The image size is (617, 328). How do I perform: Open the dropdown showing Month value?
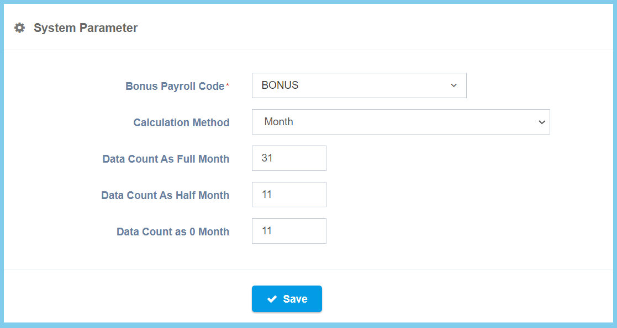(400, 122)
